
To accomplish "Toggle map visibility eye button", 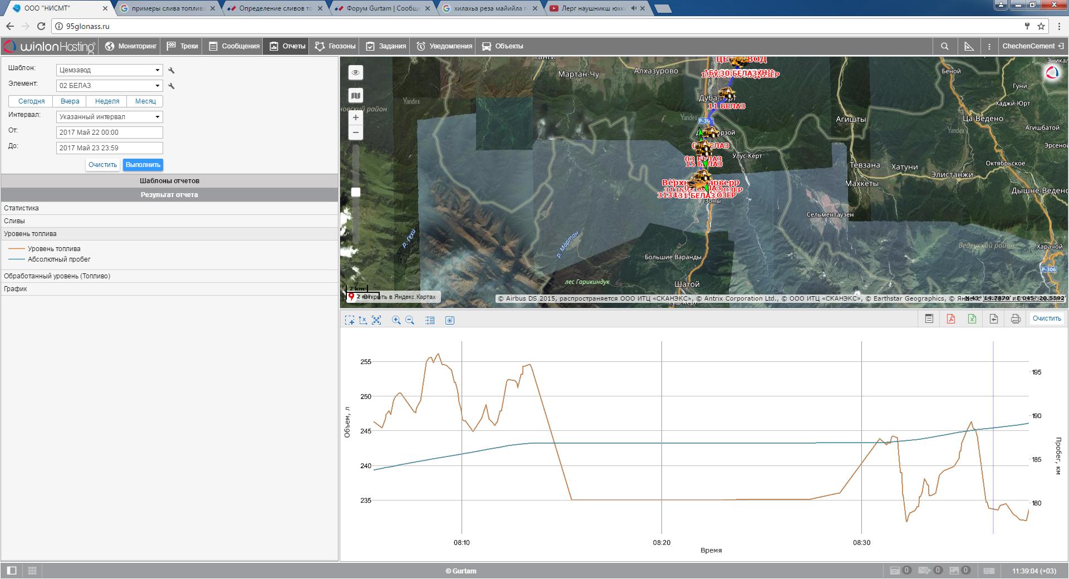I will tap(356, 72).
